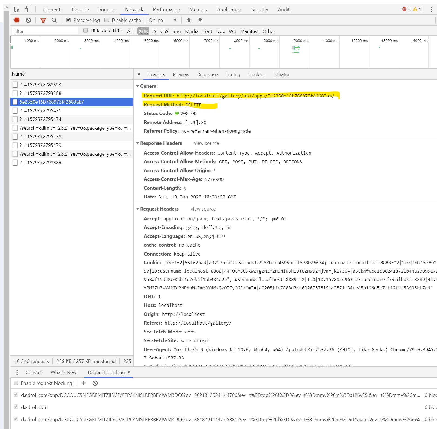This screenshot has width=437, height=429.
Task: Open the Application panel
Action: tap(229, 9)
